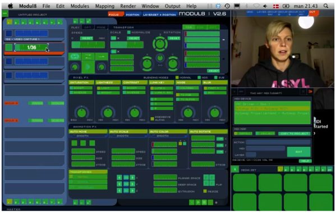The image size is (336, 213).
Task: Click the Edit button in MIDI panel
Action: [299, 152]
